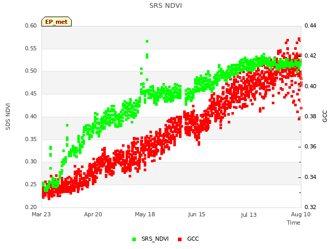Screen dimensions: 332x249
Task: Click the 0.55 left axis value
Action: tap(31, 48)
